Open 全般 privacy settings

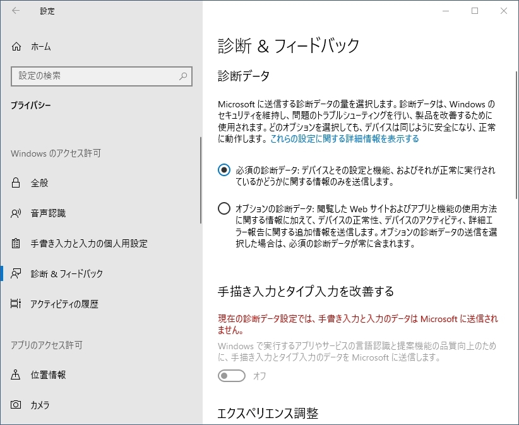(100, 183)
